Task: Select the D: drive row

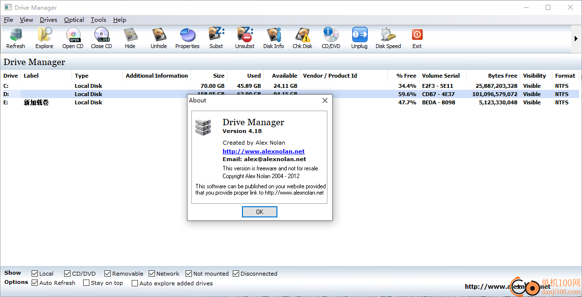Action: [290, 94]
